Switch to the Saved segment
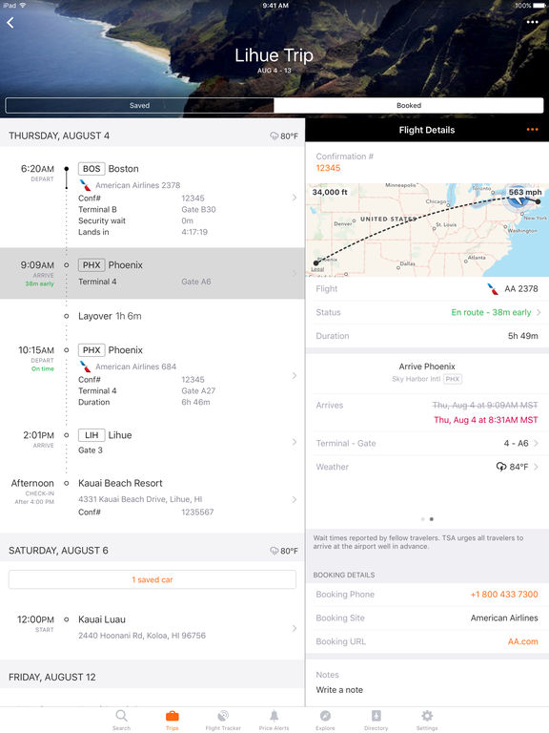Screen dimensions: 549x733 [139, 105]
